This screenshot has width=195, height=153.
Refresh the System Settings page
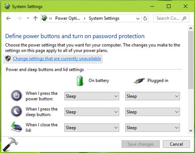tap(145, 18)
